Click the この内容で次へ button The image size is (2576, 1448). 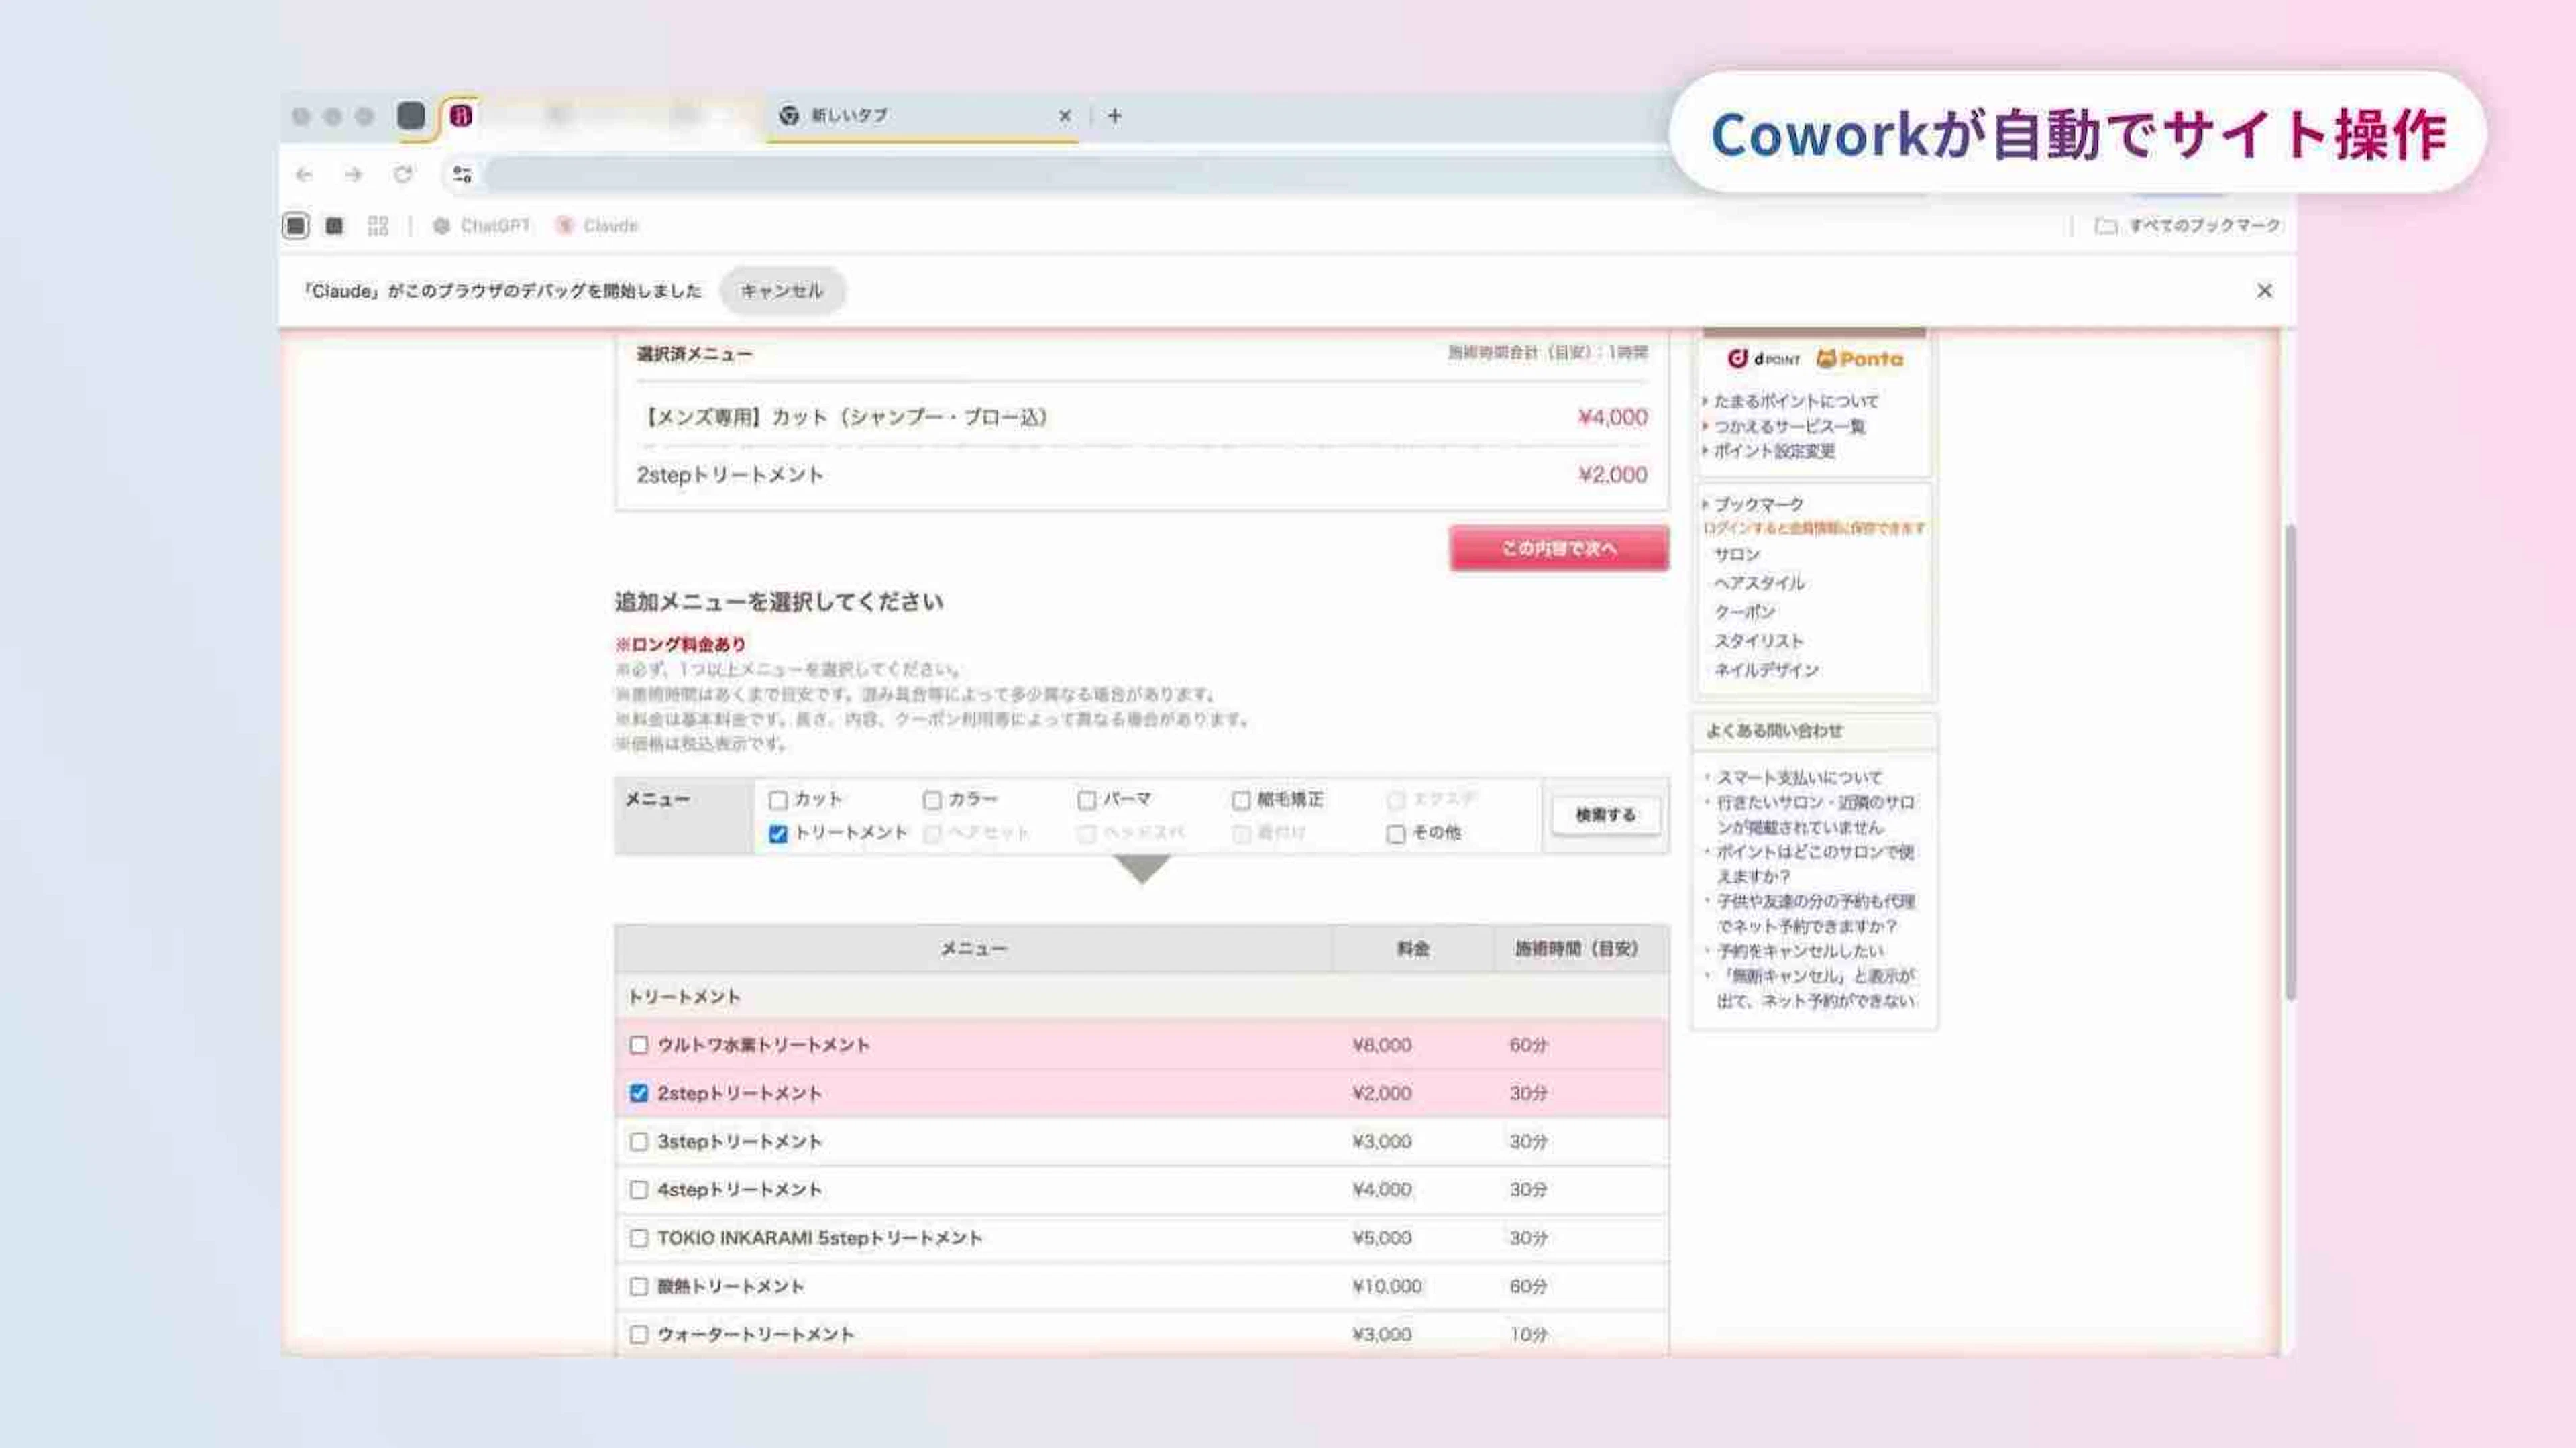1558,549
